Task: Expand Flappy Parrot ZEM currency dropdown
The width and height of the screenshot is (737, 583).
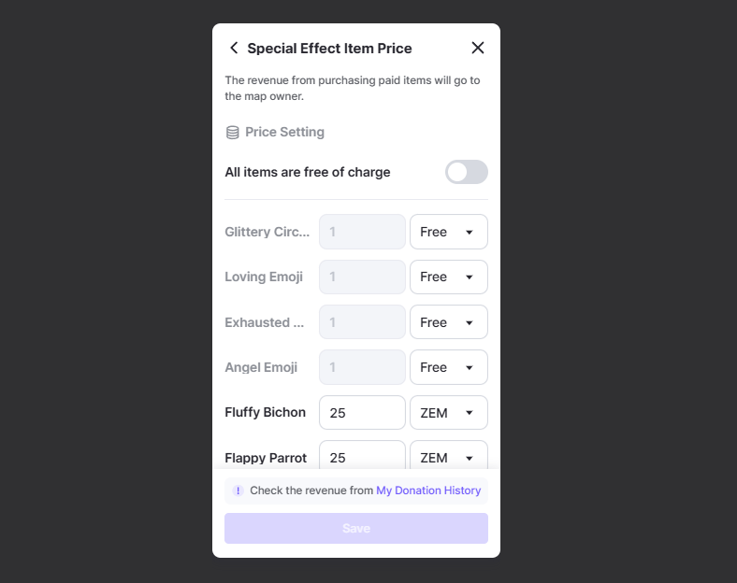Action: [x=449, y=457]
